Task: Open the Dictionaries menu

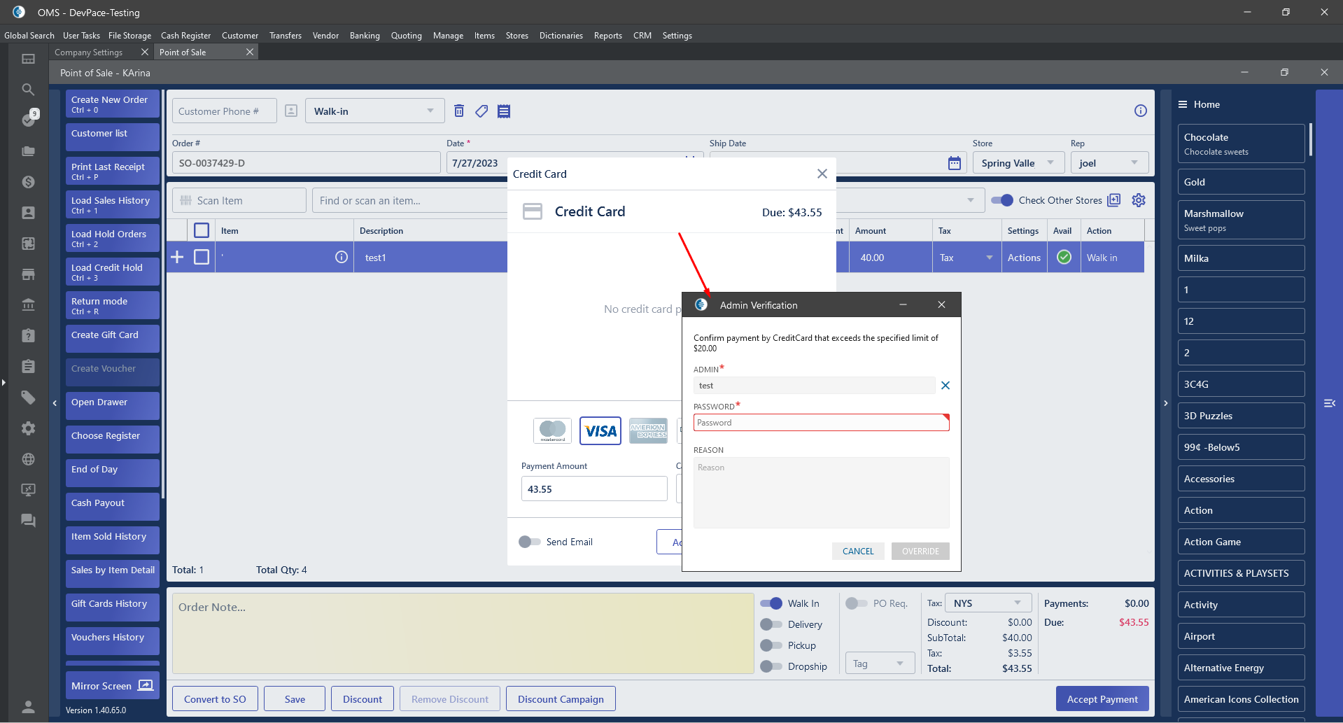Action: click(x=561, y=36)
